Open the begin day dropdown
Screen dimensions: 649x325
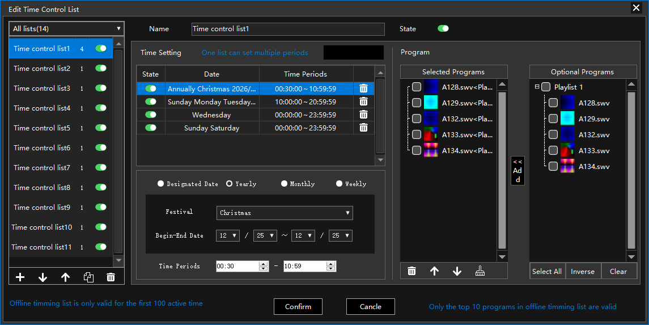pyautogui.click(x=265, y=235)
